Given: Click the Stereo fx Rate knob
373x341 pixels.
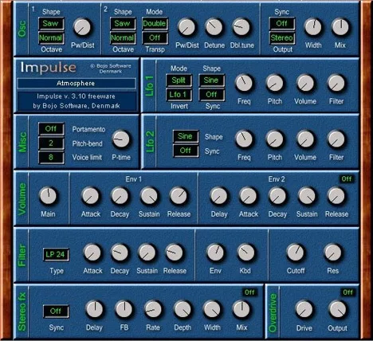Looking at the screenshot, I should [x=153, y=310].
